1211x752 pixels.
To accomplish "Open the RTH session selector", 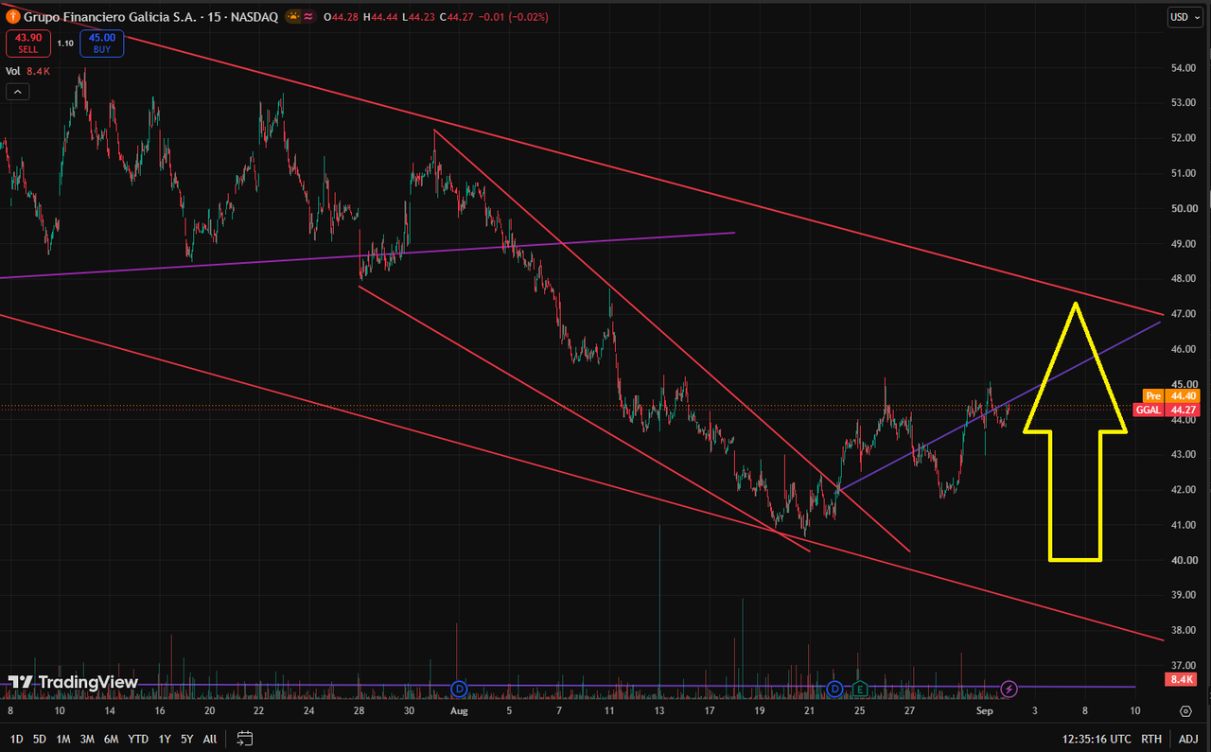I will point(1151,739).
